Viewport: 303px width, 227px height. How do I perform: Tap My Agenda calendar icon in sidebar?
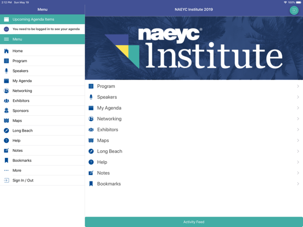(7, 81)
